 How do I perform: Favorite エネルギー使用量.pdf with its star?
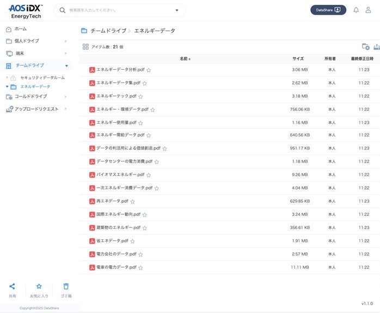coord(140,123)
